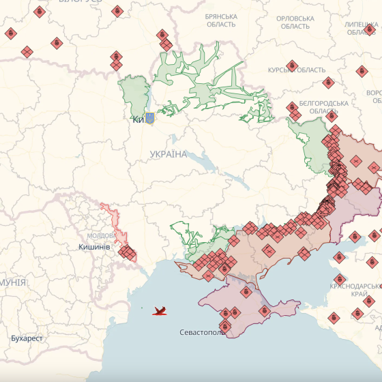Select the marker far right of Курська область near map edge
Image resolution: width=382 pixels, height=382 pixels.
point(362,72)
